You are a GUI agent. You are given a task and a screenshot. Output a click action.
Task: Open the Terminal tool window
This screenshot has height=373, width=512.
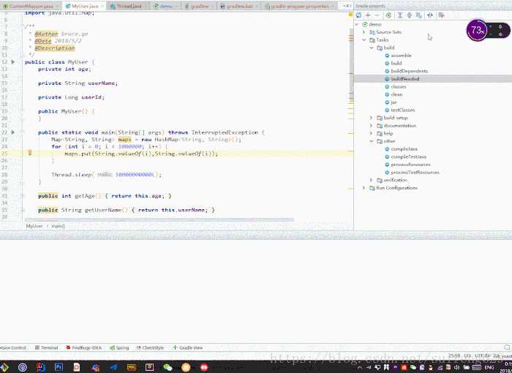(46, 348)
